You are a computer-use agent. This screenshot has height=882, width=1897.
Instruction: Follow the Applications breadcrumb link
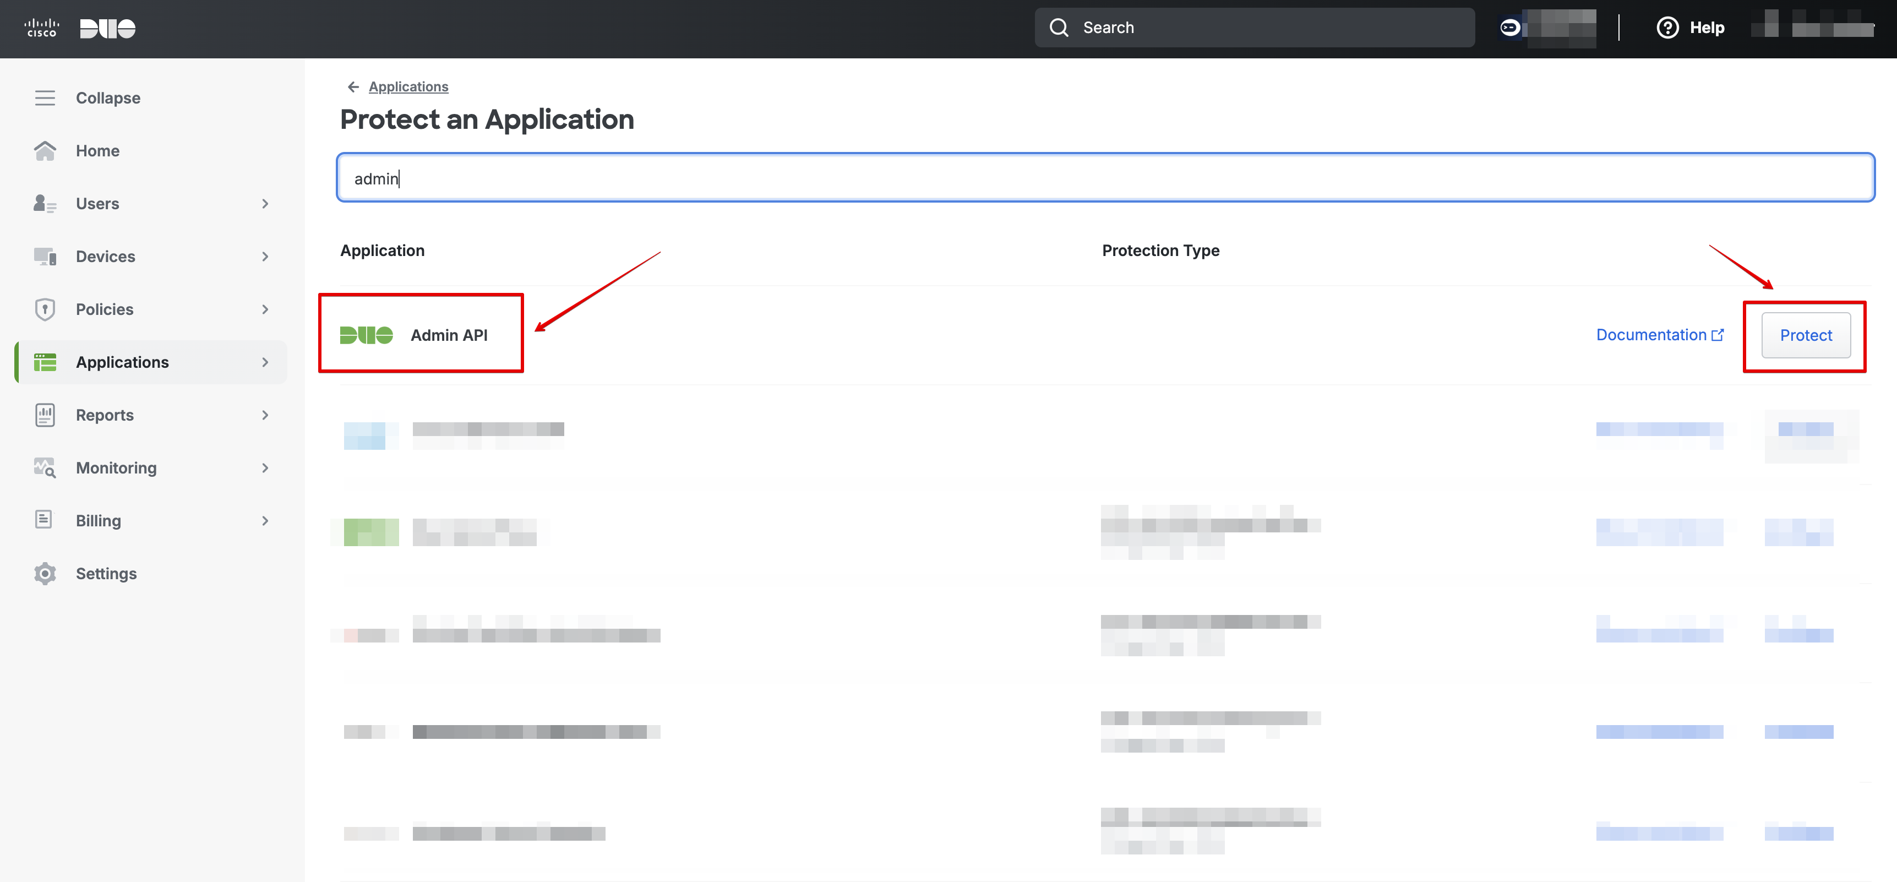(x=408, y=87)
